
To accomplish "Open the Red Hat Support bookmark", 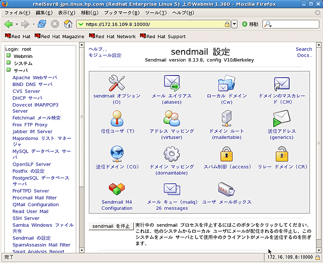I will [x=162, y=36].
